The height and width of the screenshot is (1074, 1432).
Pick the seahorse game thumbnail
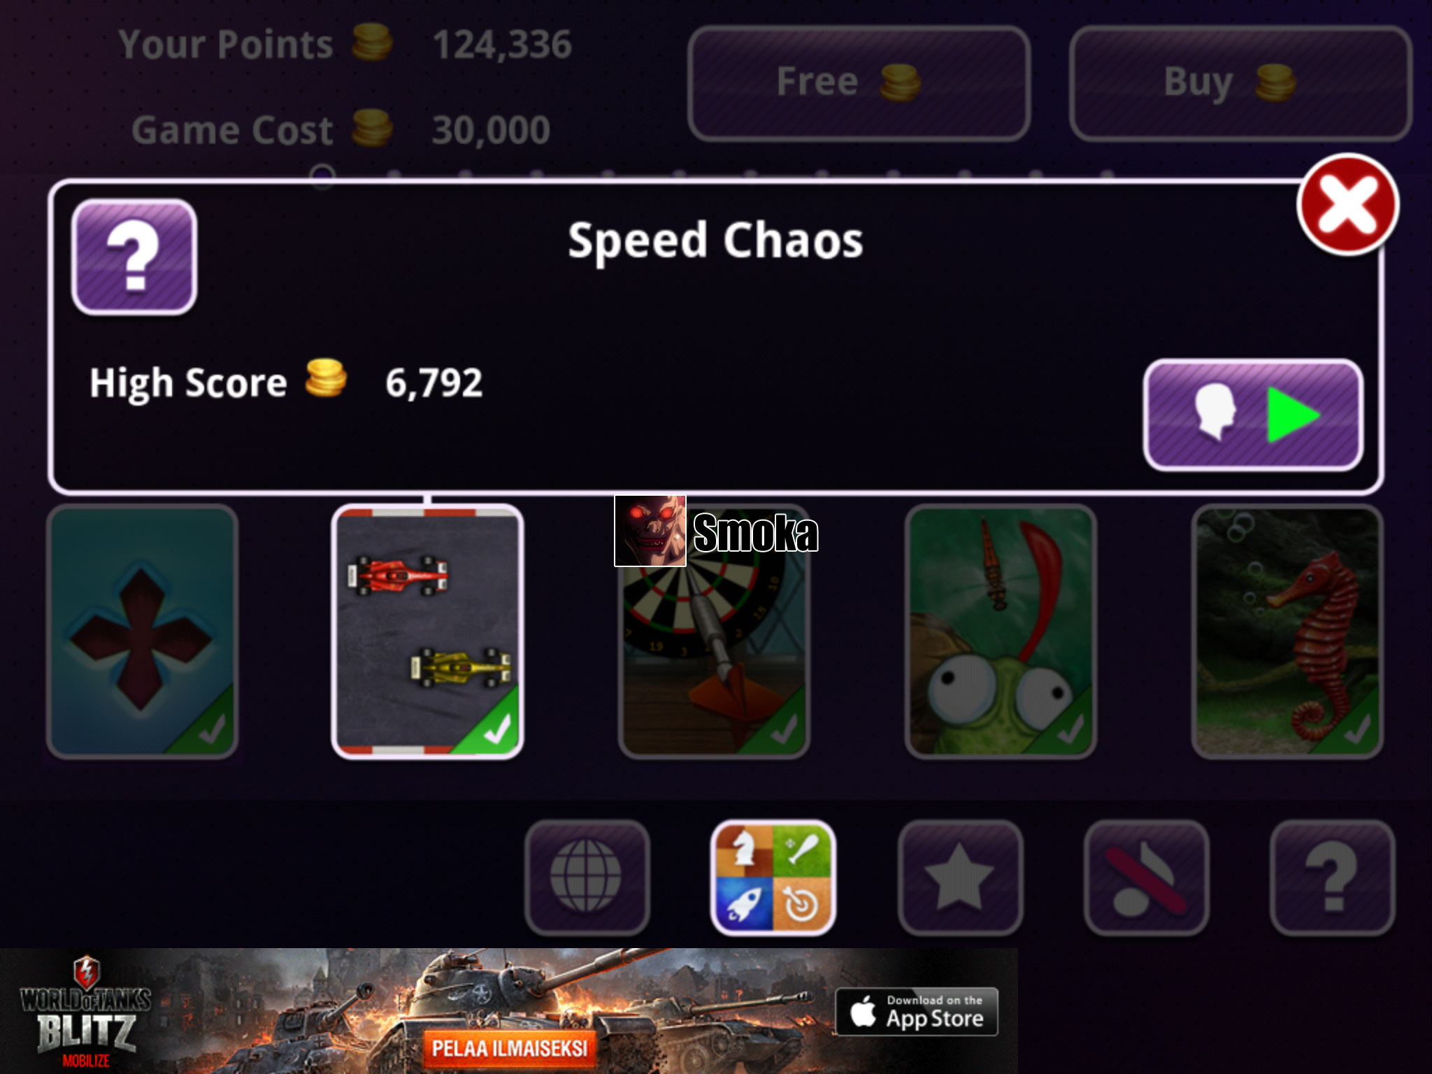coord(1287,631)
